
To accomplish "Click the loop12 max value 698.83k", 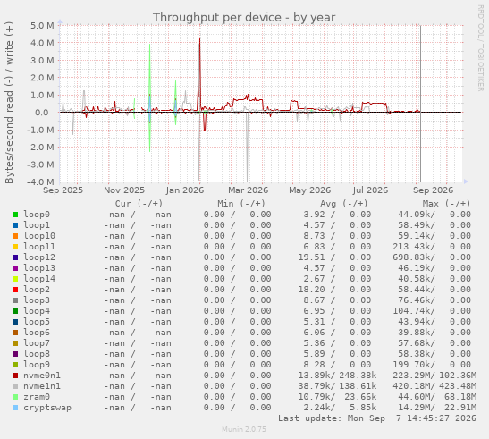I will pos(410,257).
